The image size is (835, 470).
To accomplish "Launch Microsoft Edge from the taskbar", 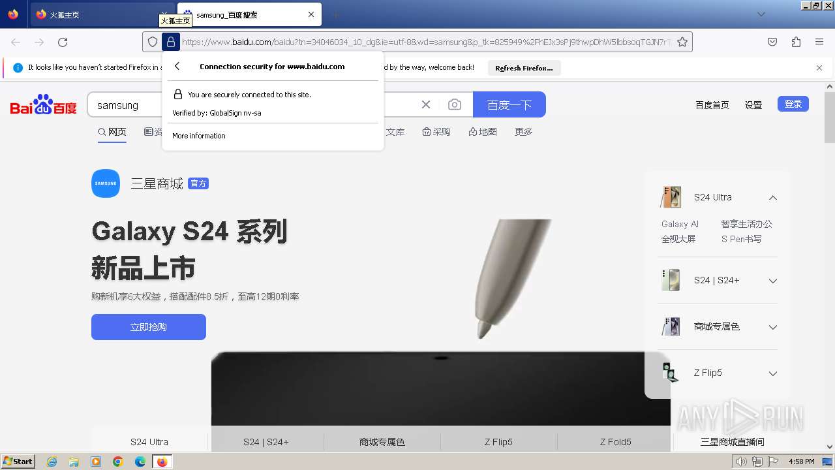I will click(x=140, y=462).
